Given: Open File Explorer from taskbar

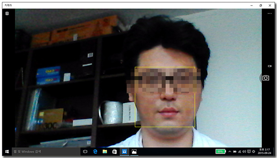Looking at the screenshot, I should 105,152.
